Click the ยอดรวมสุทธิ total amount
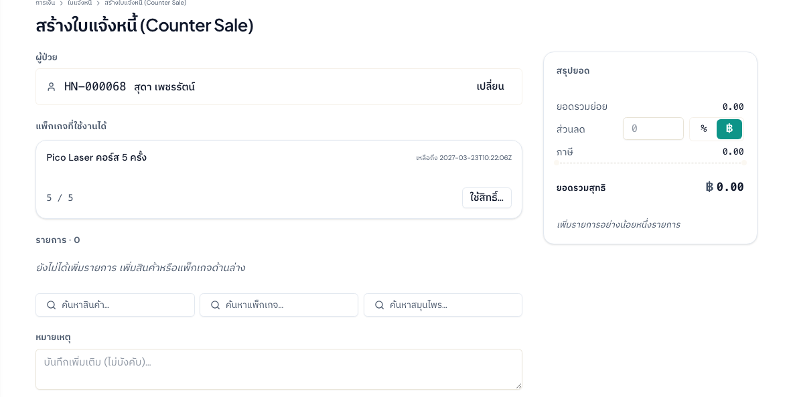The width and height of the screenshot is (793, 397). [725, 187]
